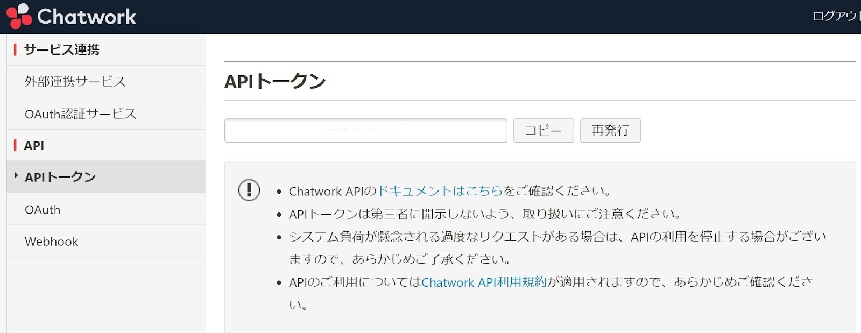The height and width of the screenshot is (333, 861).
Task: Click the 再発行 button
Action: click(x=610, y=131)
